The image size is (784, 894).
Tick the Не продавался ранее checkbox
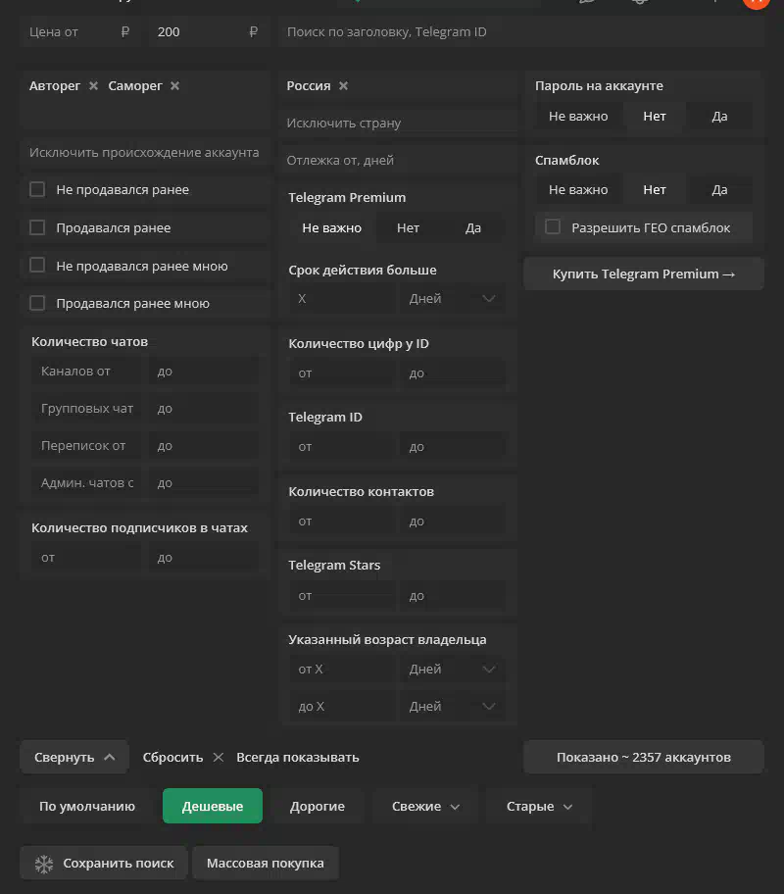(37, 189)
